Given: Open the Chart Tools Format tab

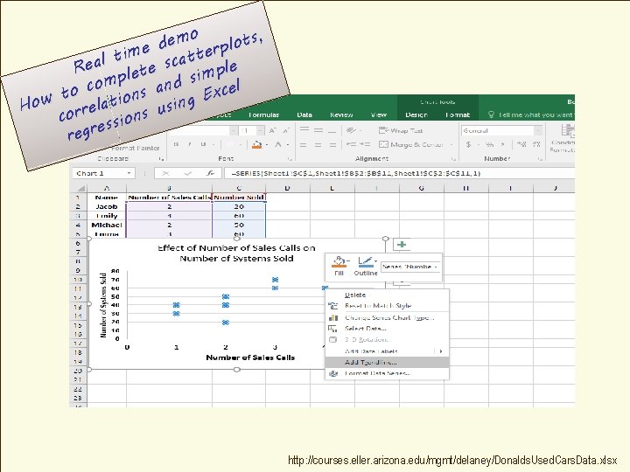Looking at the screenshot, I should [x=458, y=115].
